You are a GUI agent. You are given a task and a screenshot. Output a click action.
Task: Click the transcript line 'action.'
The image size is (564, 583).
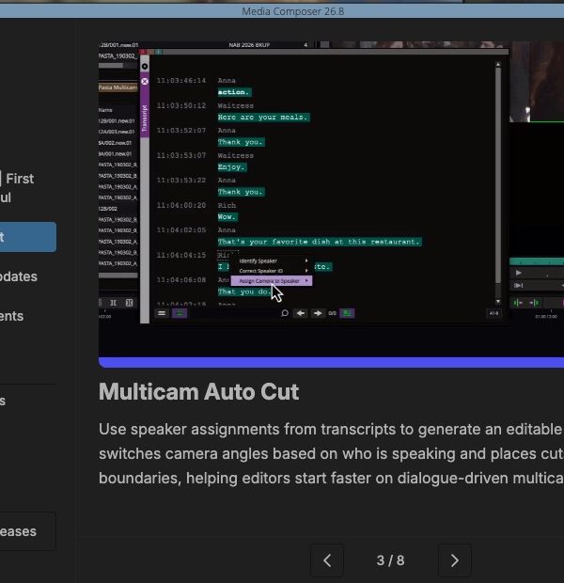click(234, 92)
